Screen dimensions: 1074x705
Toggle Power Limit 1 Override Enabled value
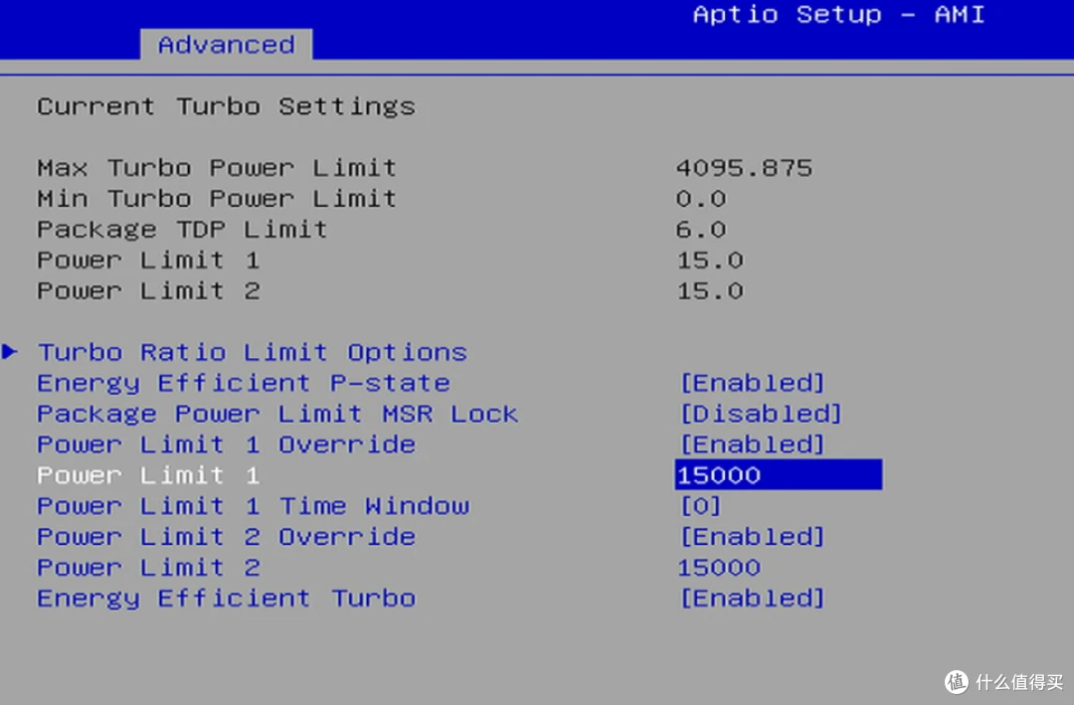(x=752, y=444)
